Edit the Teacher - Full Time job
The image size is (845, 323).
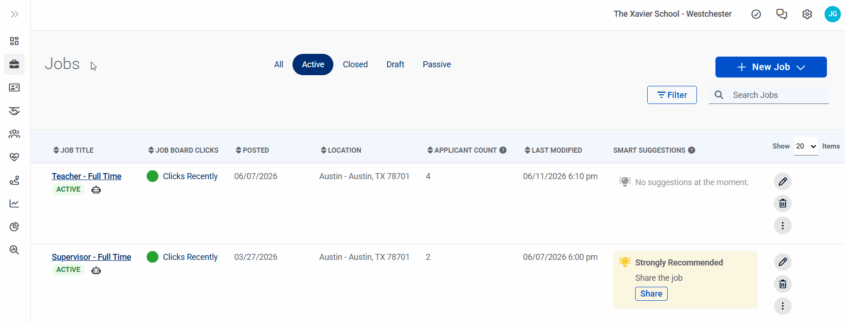(783, 181)
